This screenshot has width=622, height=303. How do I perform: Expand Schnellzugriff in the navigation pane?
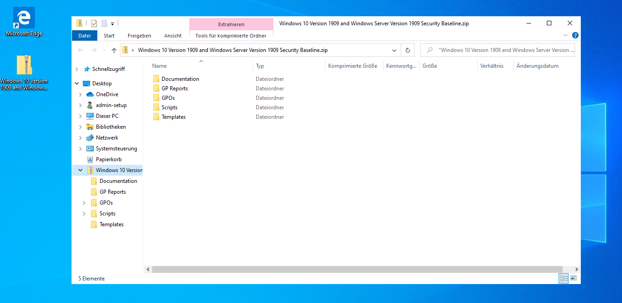click(77, 69)
